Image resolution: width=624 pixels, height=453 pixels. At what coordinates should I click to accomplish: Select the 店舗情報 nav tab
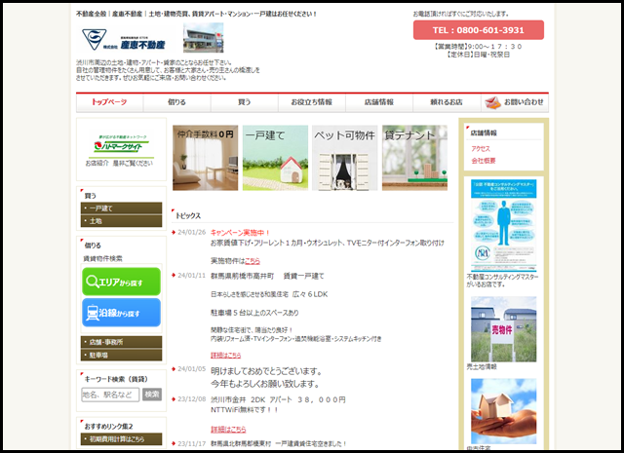click(x=379, y=102)
